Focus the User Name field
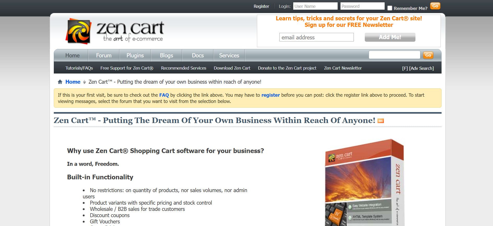493x226 pixels. (315, 6)
